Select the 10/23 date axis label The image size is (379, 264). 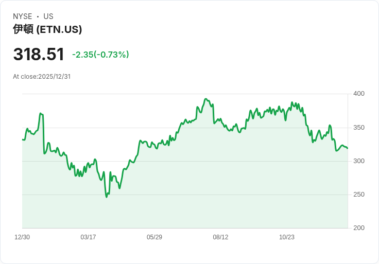(287, 237)
